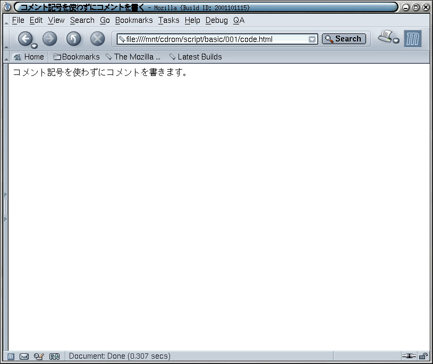Click the Stop loading button

coord(97,39)
